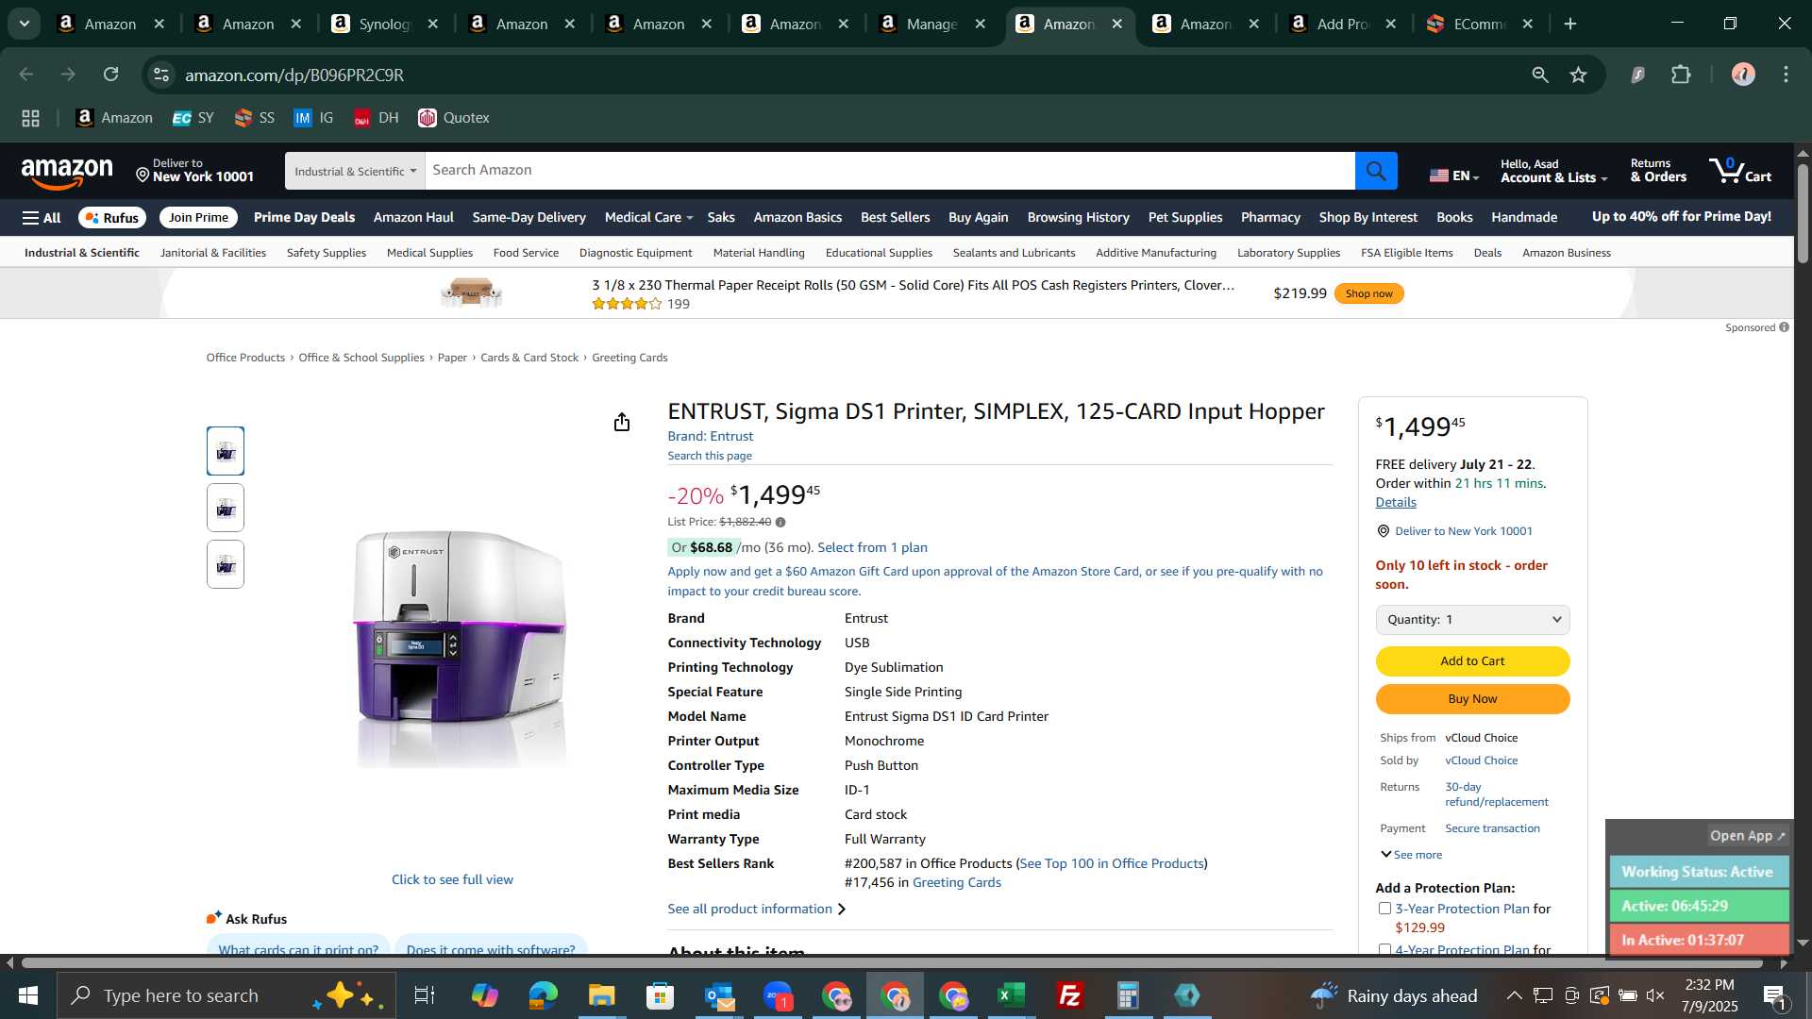The width and height of the screenshot is (1812, 1019).
Task: Open the All hamburger menu
Action: [42, 218]
